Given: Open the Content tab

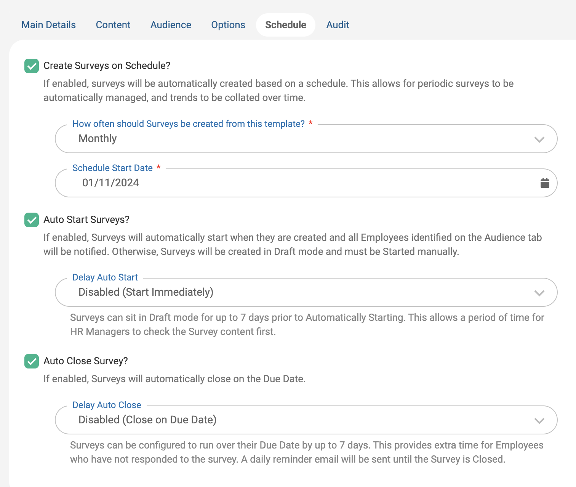Looking at the screenshot, I should coord(113,25).
